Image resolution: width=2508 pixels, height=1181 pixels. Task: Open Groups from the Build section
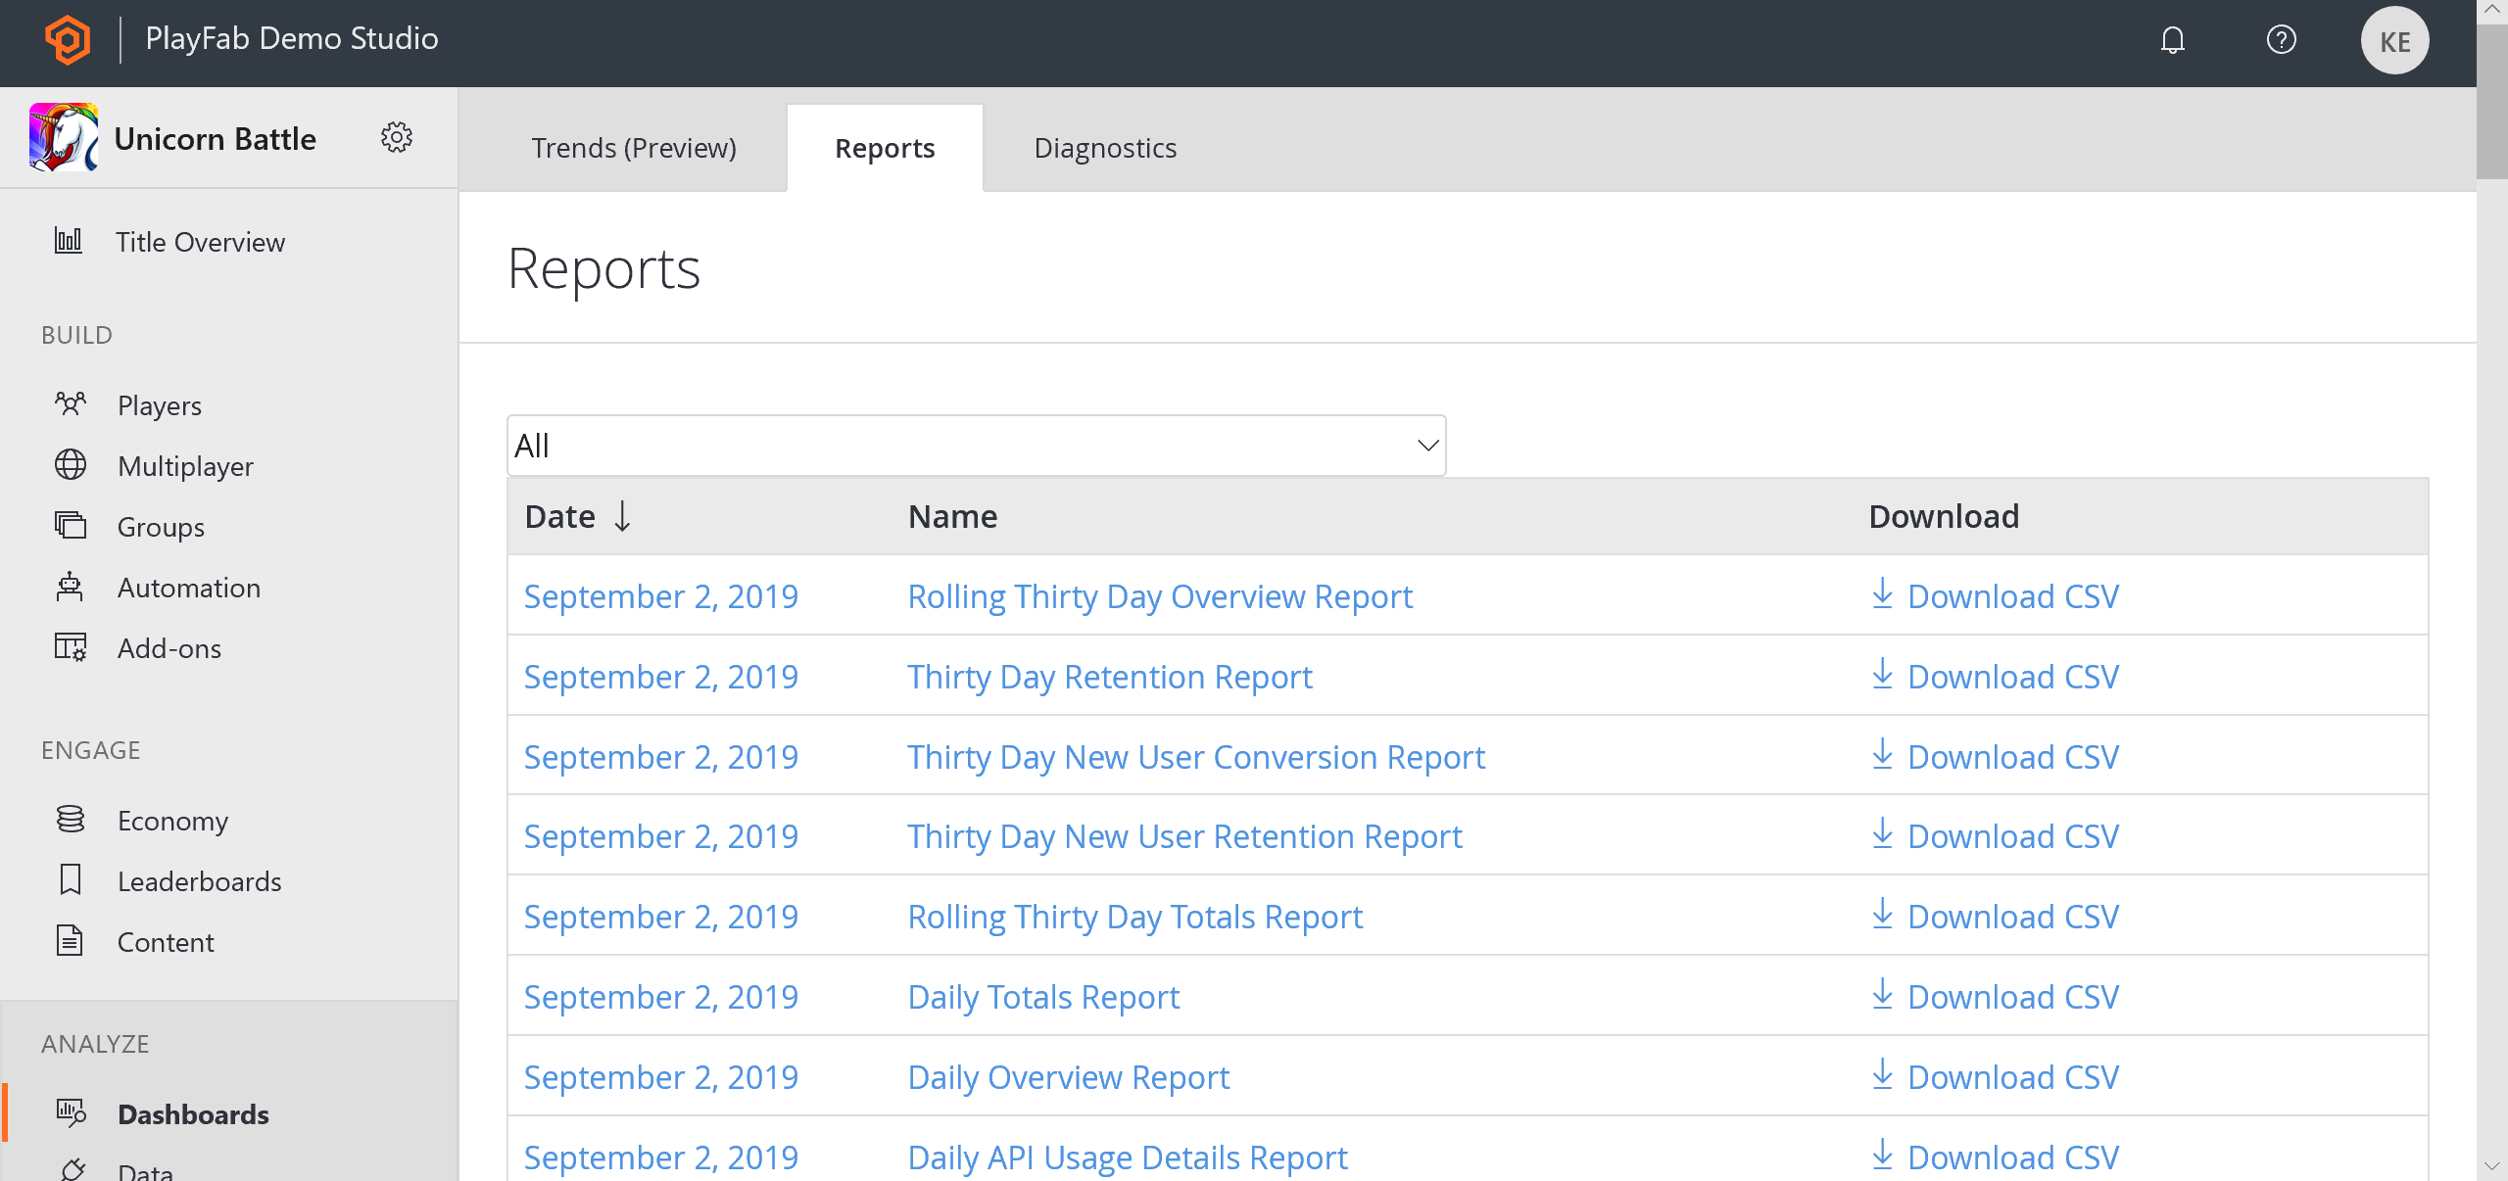[161, 526]
